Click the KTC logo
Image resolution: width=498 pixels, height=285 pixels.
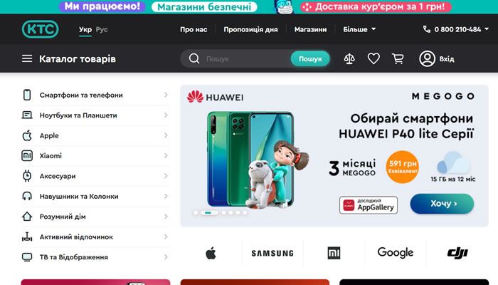point(41,29)
